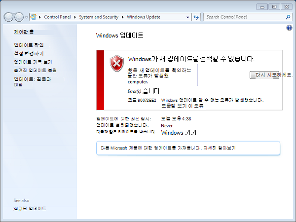This screenshot has height=222, width=296.
Task: Minimize the Windows Update window
Action: (x=262, y=7)
